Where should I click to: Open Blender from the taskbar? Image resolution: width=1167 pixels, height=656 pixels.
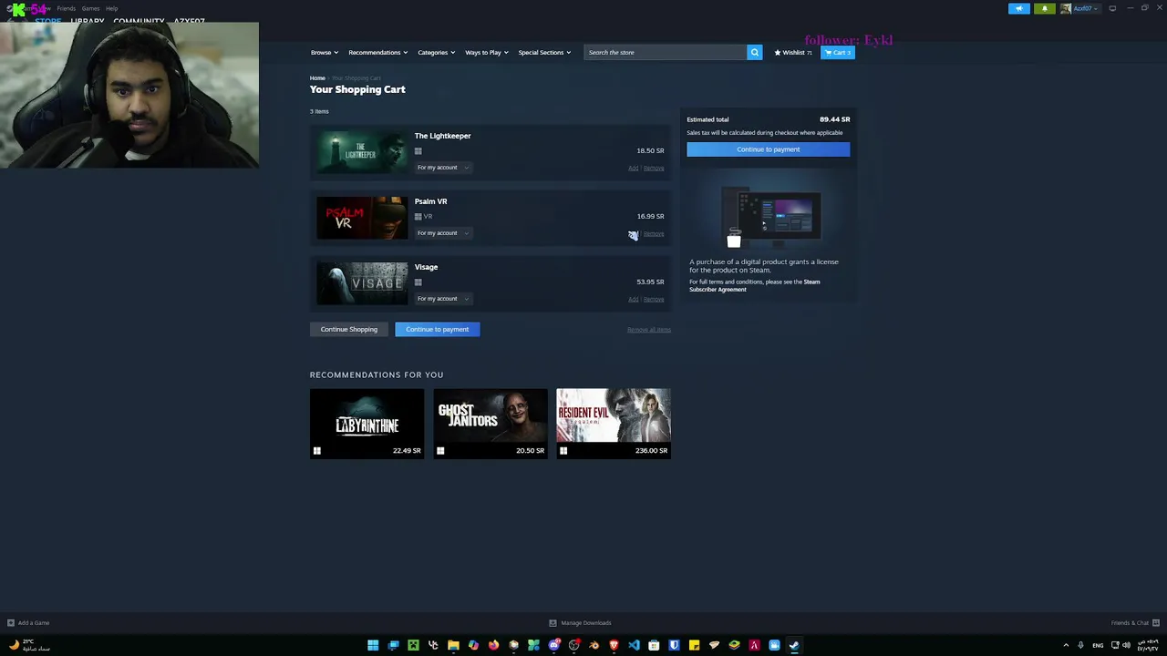594,645
